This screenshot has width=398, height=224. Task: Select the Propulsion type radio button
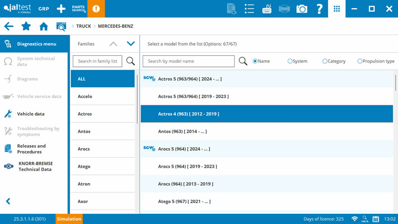pos(360,61)
